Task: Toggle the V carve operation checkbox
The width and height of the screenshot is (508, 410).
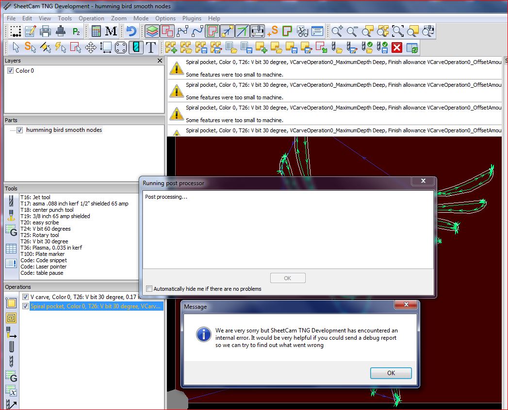Action: [25, 297]
